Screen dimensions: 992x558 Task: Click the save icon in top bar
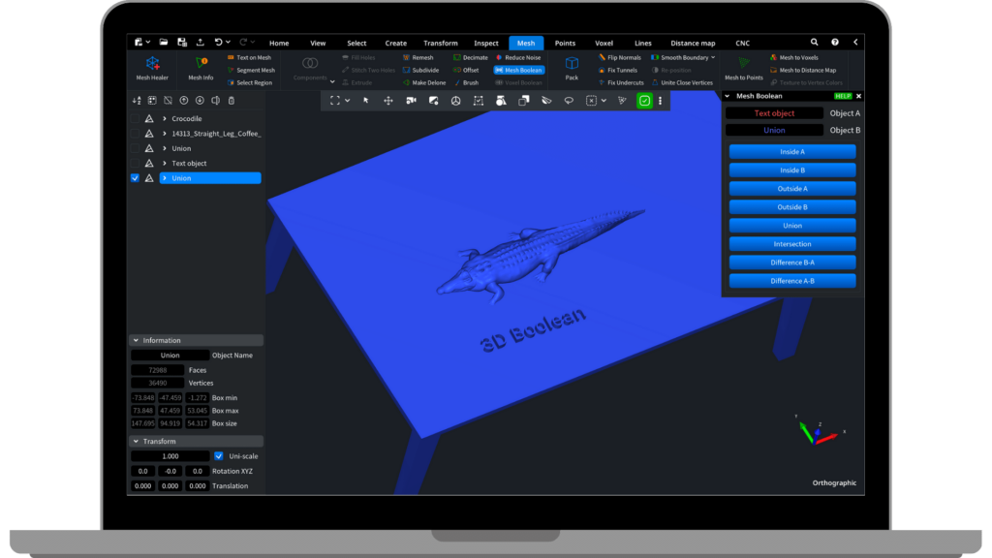coord(182,43)
